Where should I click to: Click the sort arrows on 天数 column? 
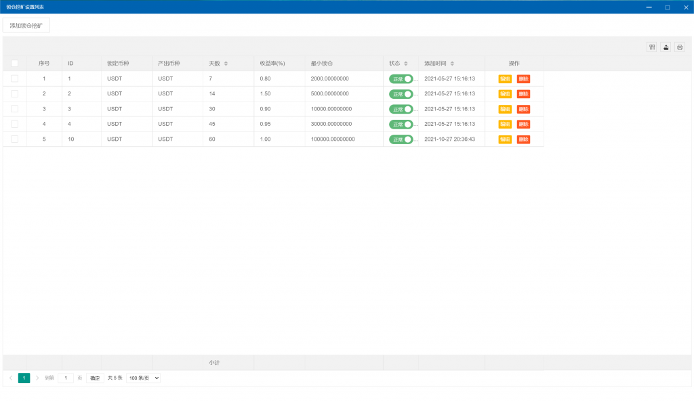click(x=226, y=64)
